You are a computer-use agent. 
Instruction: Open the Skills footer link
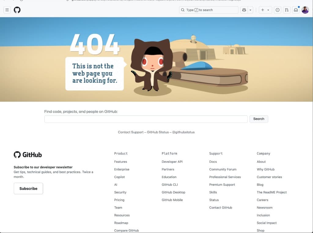coord(213,192)
